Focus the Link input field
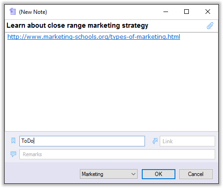 [187, 141]
